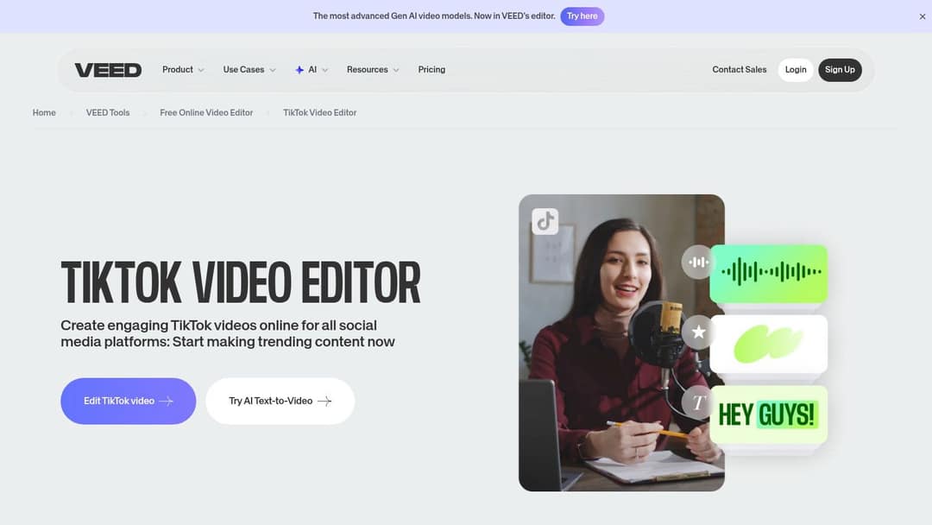Open the Product menu
Viewport: 932px width, 525px height.
click(x=183, y=70)
